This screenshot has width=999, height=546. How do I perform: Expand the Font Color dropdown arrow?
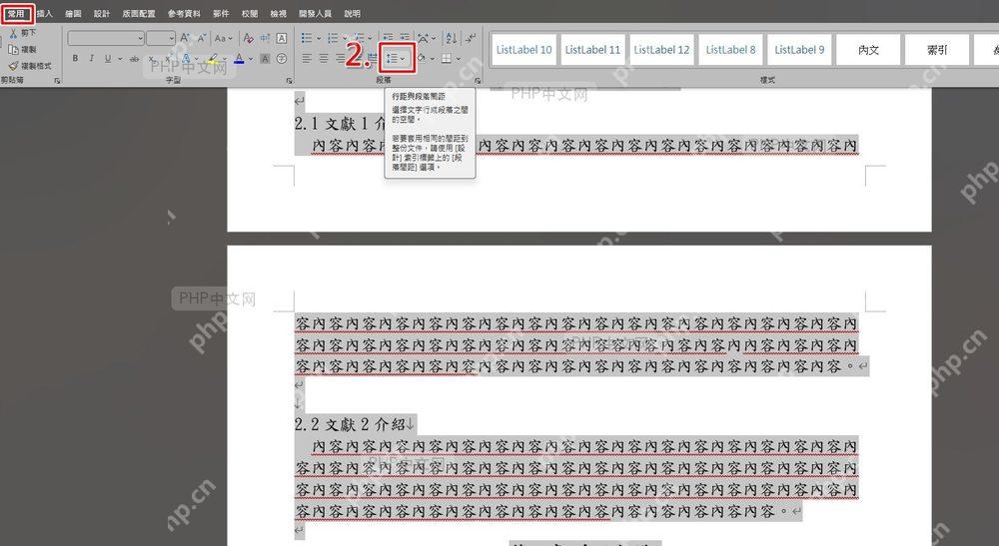tap(251, 59)
